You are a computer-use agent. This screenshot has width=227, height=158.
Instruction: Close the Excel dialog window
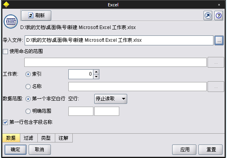tap(219, 5)
